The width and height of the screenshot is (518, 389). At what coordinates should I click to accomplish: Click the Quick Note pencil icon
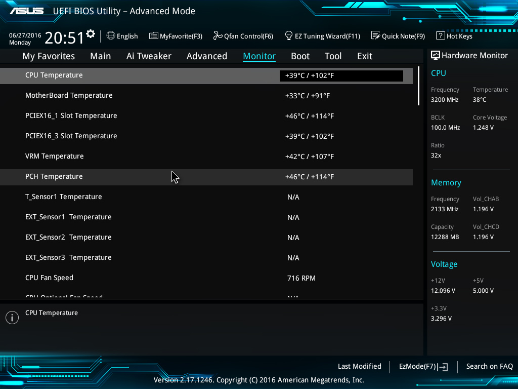pos(375,35)
